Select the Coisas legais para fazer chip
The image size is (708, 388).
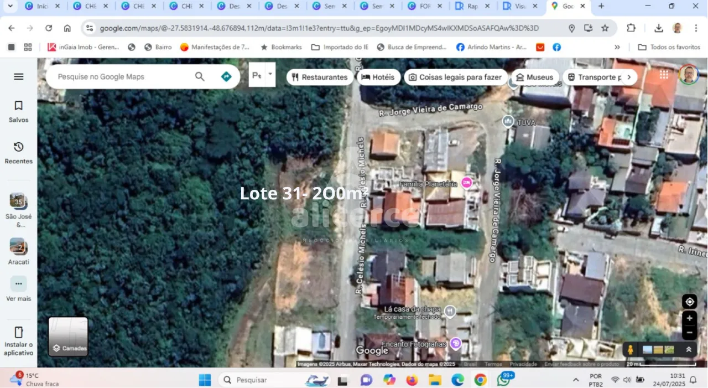pyautogui.click(x=455, y=77)
